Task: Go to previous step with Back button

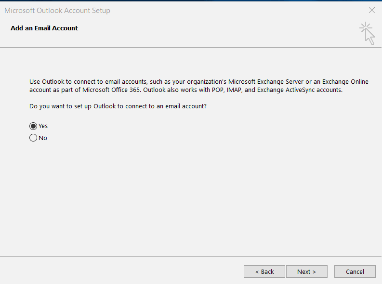Action: pos(264,271)
